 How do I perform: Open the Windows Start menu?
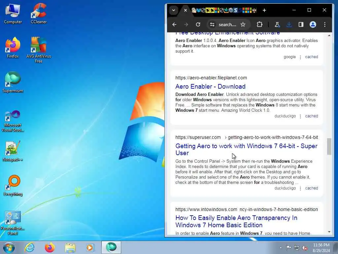9,247
